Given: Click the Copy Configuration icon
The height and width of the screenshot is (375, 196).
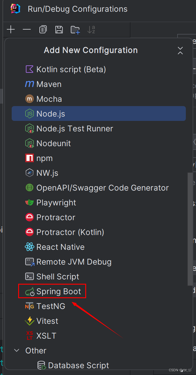Looking at the screenshot, I should point(43,30).
